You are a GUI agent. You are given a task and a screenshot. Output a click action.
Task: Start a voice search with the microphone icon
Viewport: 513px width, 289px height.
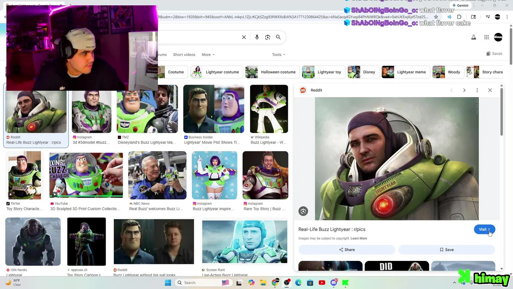(x=257, y=37)
